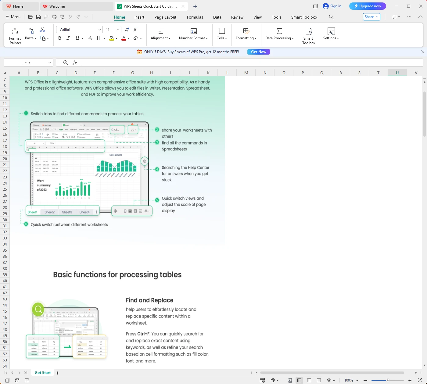Toggle reading layout crosshair icon in status bar
The height and width of the screenshot is (384, 427).
click(x=273, y=380)
